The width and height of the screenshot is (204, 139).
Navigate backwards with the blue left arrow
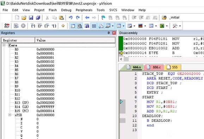[87, 18]
